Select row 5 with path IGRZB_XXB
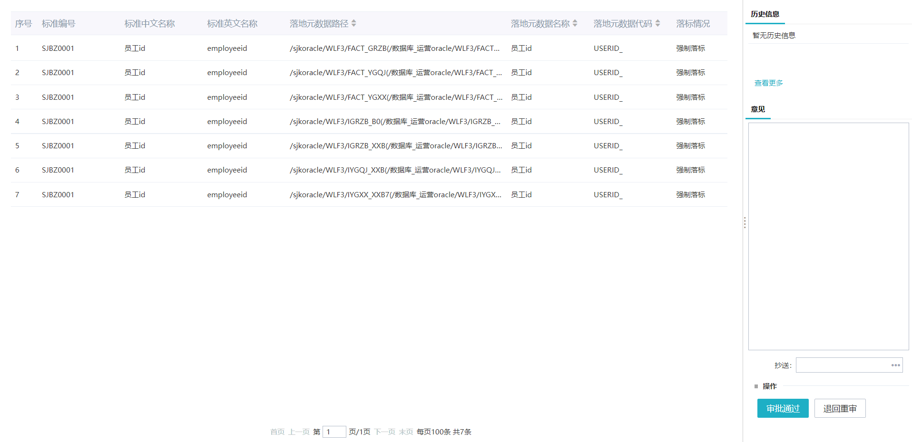This screenshot has height=442, width=912. pos(395,146)
